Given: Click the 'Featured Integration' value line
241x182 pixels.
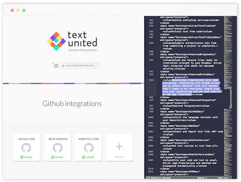Looking at the screenshot, I should click(186, 106).
